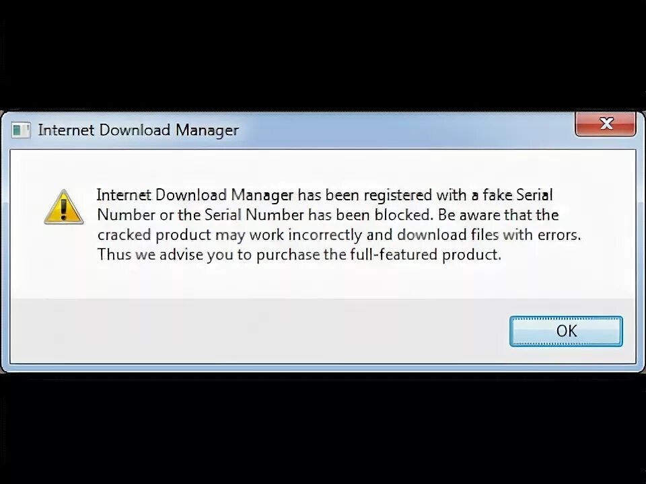
Task: Click the OK button
Action: [x=566, y=331]
